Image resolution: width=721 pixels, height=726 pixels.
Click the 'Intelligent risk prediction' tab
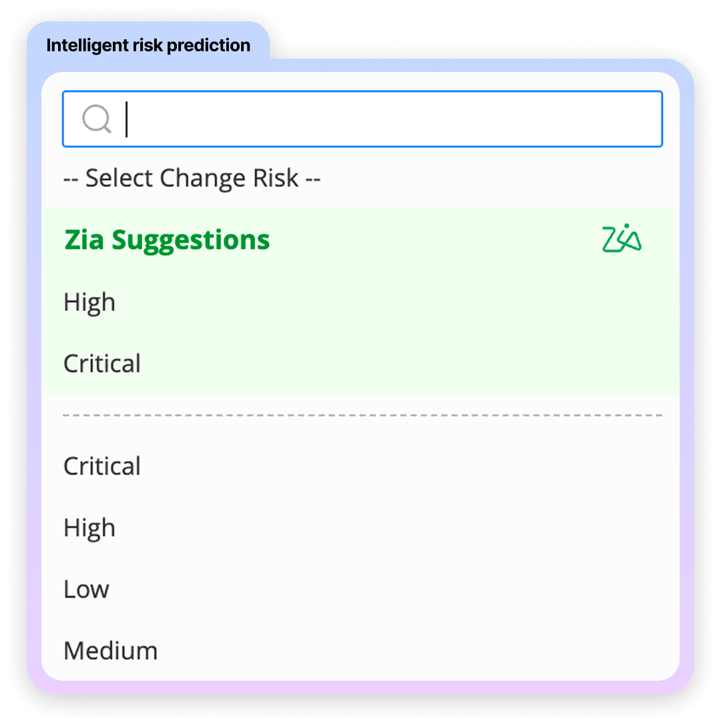tap(148, 45)
